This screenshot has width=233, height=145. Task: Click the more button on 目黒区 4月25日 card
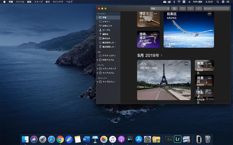(x=209, y=14)
